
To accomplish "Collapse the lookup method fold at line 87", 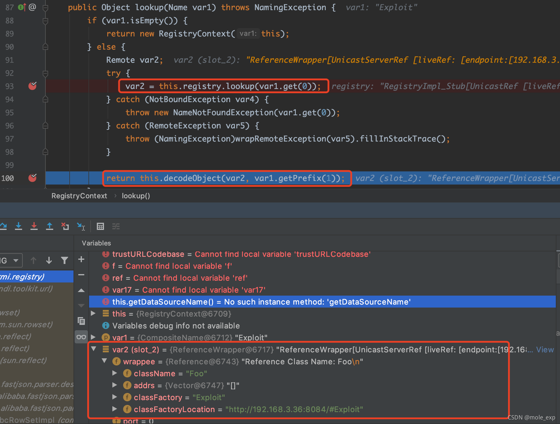I will point(45,8).
